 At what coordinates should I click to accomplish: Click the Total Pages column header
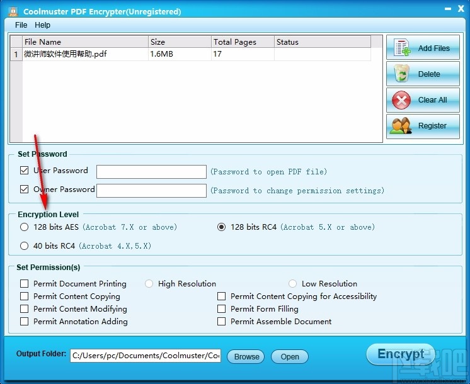coord(243,42)
